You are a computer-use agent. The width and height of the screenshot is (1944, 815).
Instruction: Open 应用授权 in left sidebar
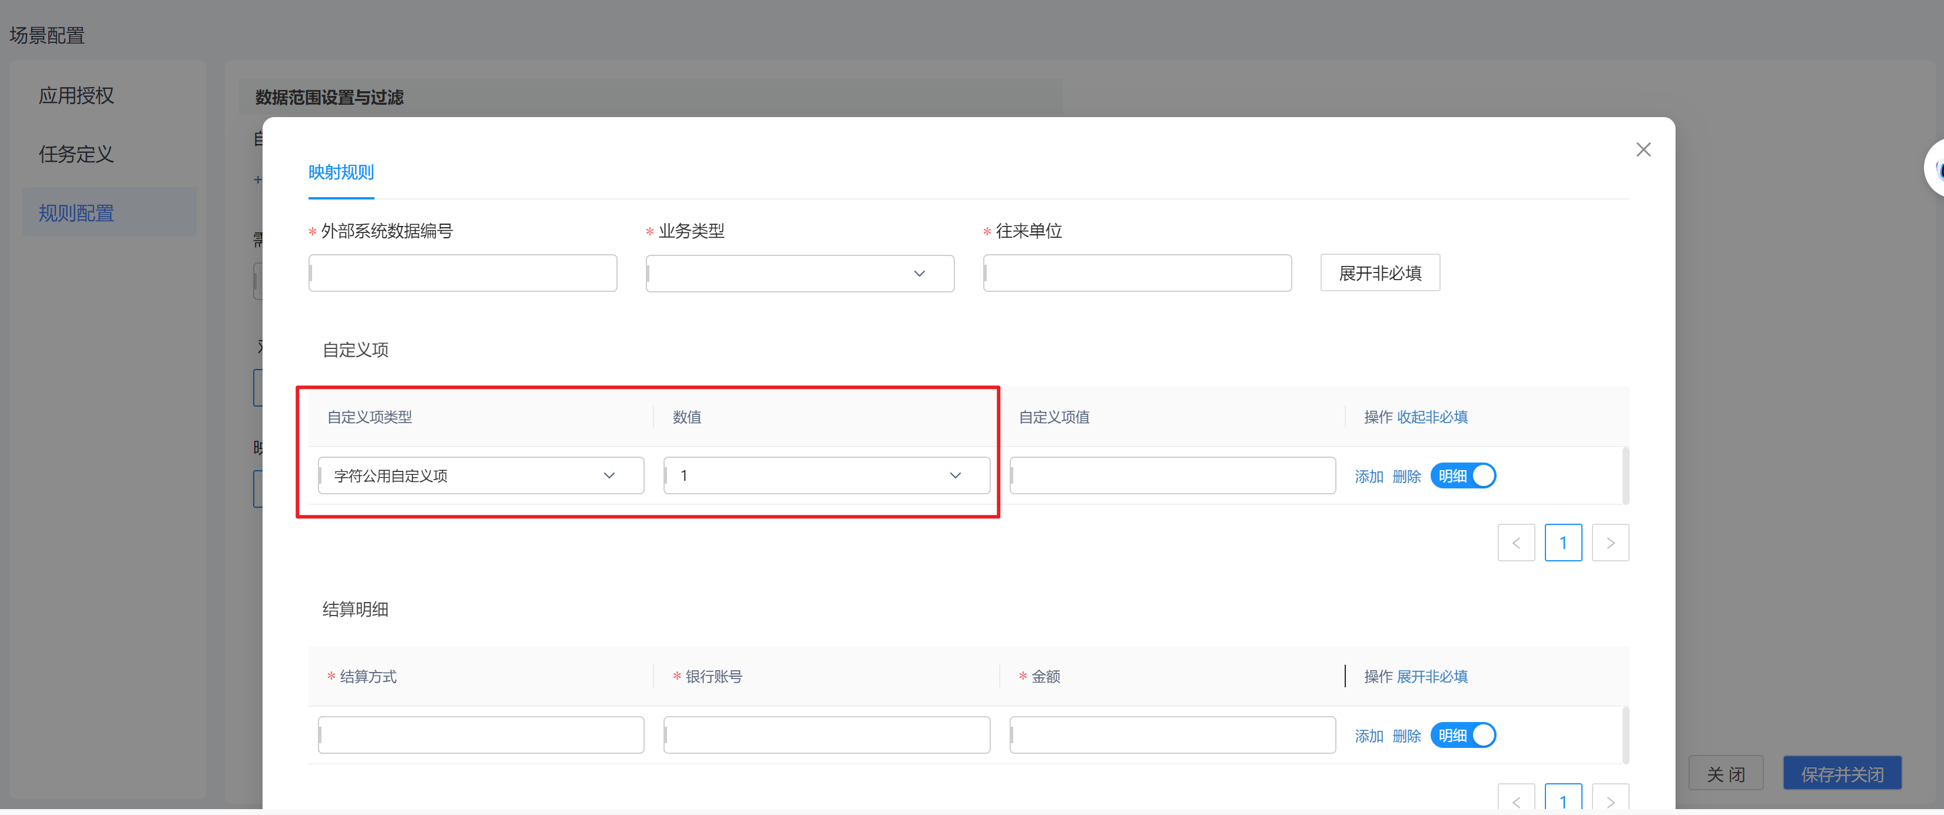(76, 96)
